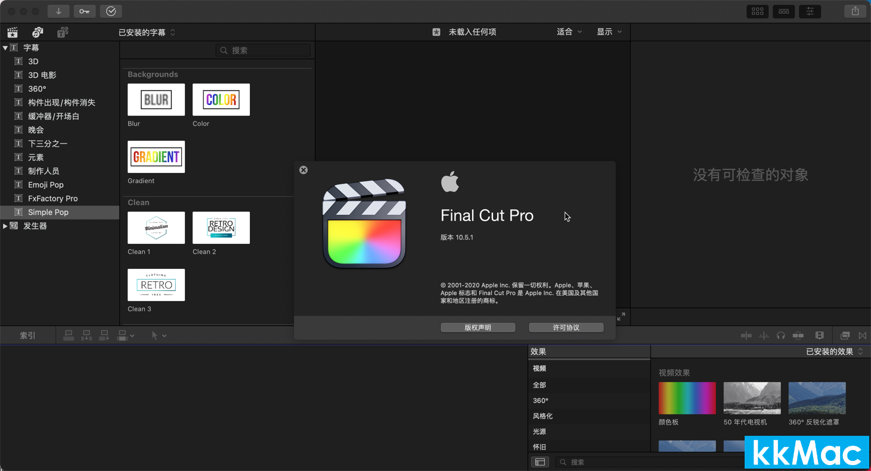Open the 已安装的字幕 popup menu
Screen dimensions: 871x471
pyautogui.click(x=147, y=32)
